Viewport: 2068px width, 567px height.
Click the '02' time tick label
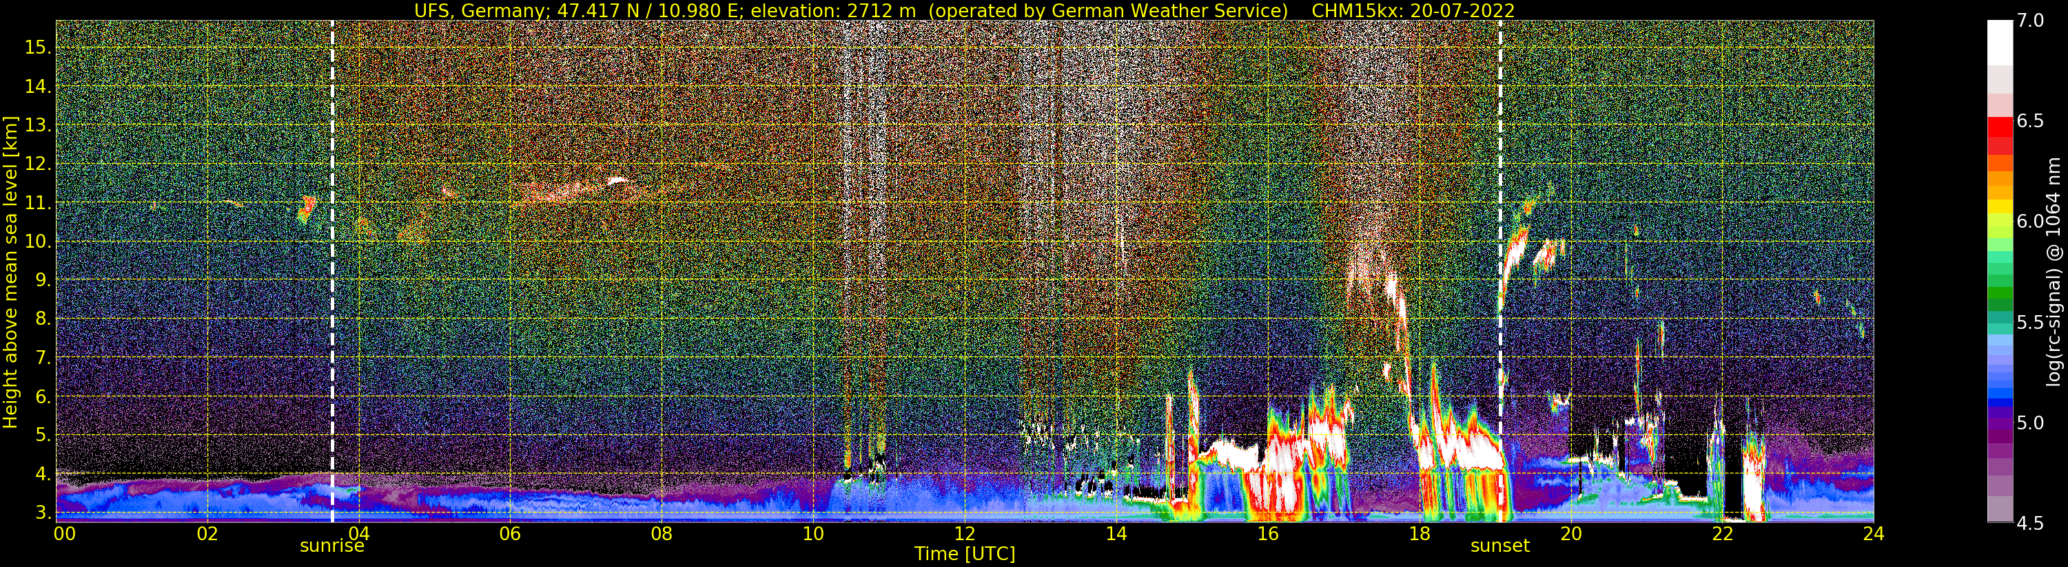[x=207, y=533]
